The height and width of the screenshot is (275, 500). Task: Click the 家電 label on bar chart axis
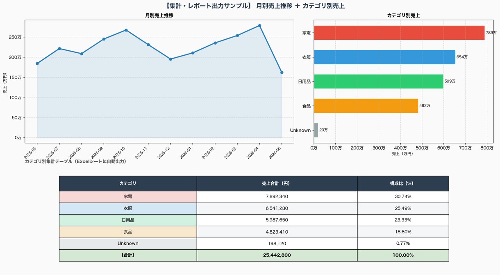[306, 33]
